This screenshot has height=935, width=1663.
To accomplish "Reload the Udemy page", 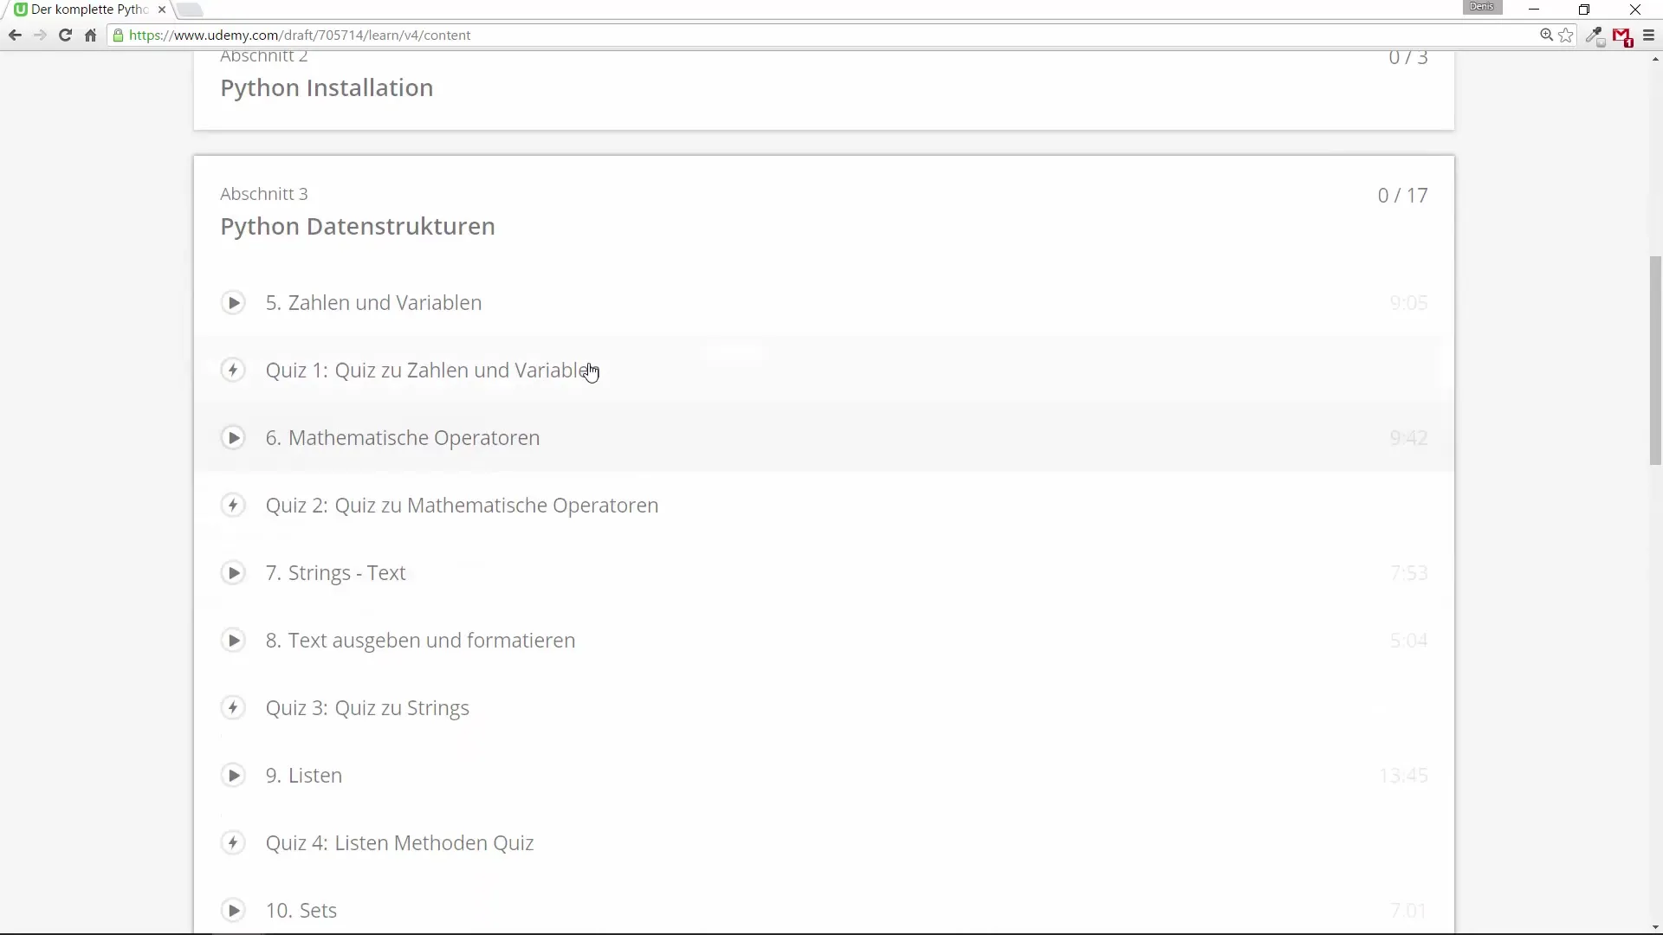I will coord(65,35).
